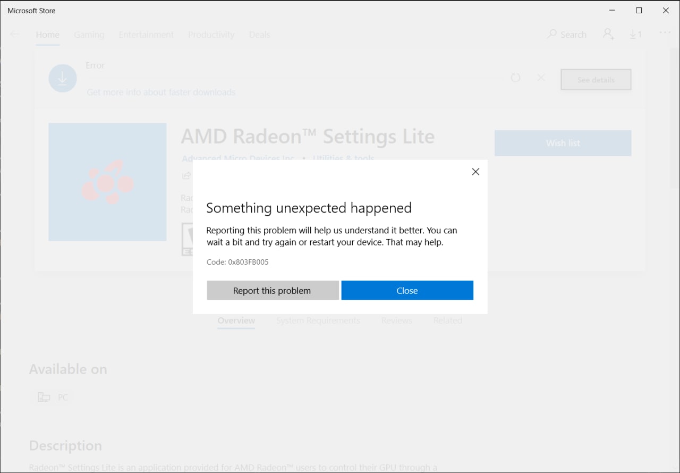This screenshot has height=473, width=680.
Task: Click the blue Close button in dialog
Action: click(x=407, y=290)
